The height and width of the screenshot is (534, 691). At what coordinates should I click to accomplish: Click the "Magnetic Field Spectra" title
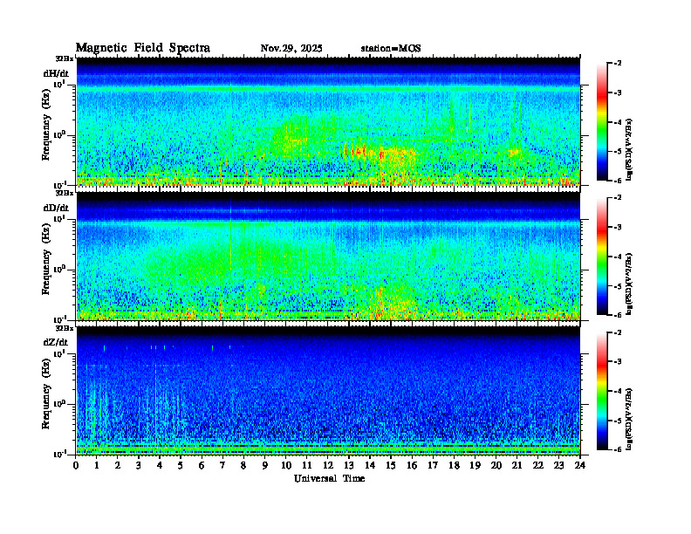click(x=143, y=48)
